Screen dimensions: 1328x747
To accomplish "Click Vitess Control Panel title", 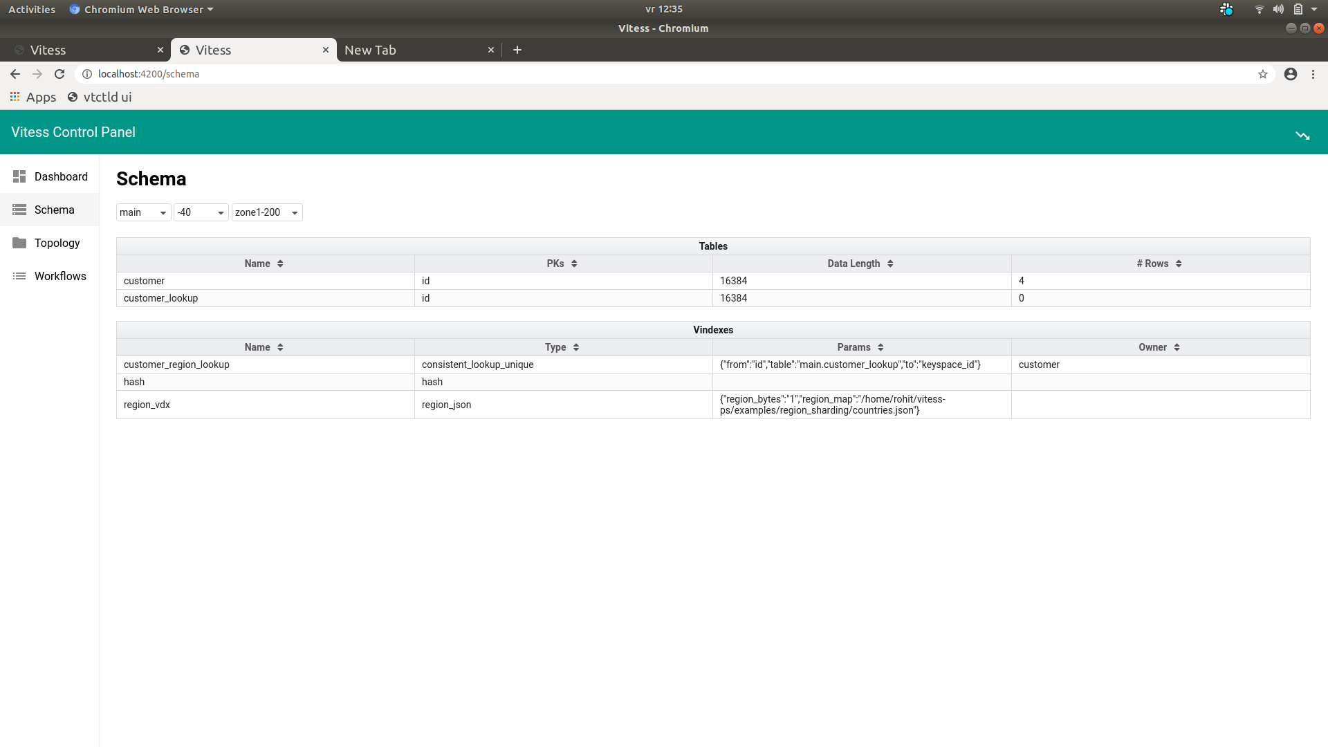I will click(73, 132).
